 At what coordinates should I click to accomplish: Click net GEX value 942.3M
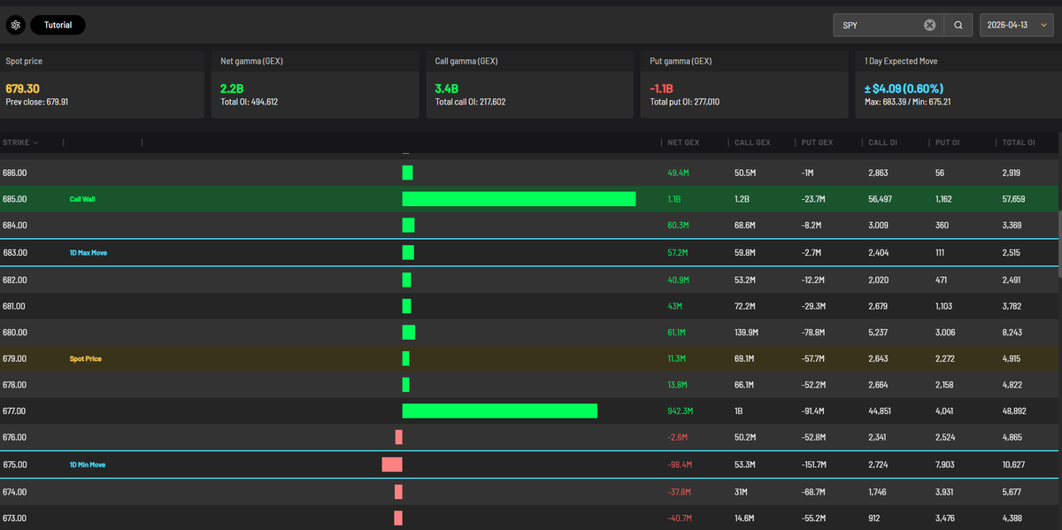[681, 411]
